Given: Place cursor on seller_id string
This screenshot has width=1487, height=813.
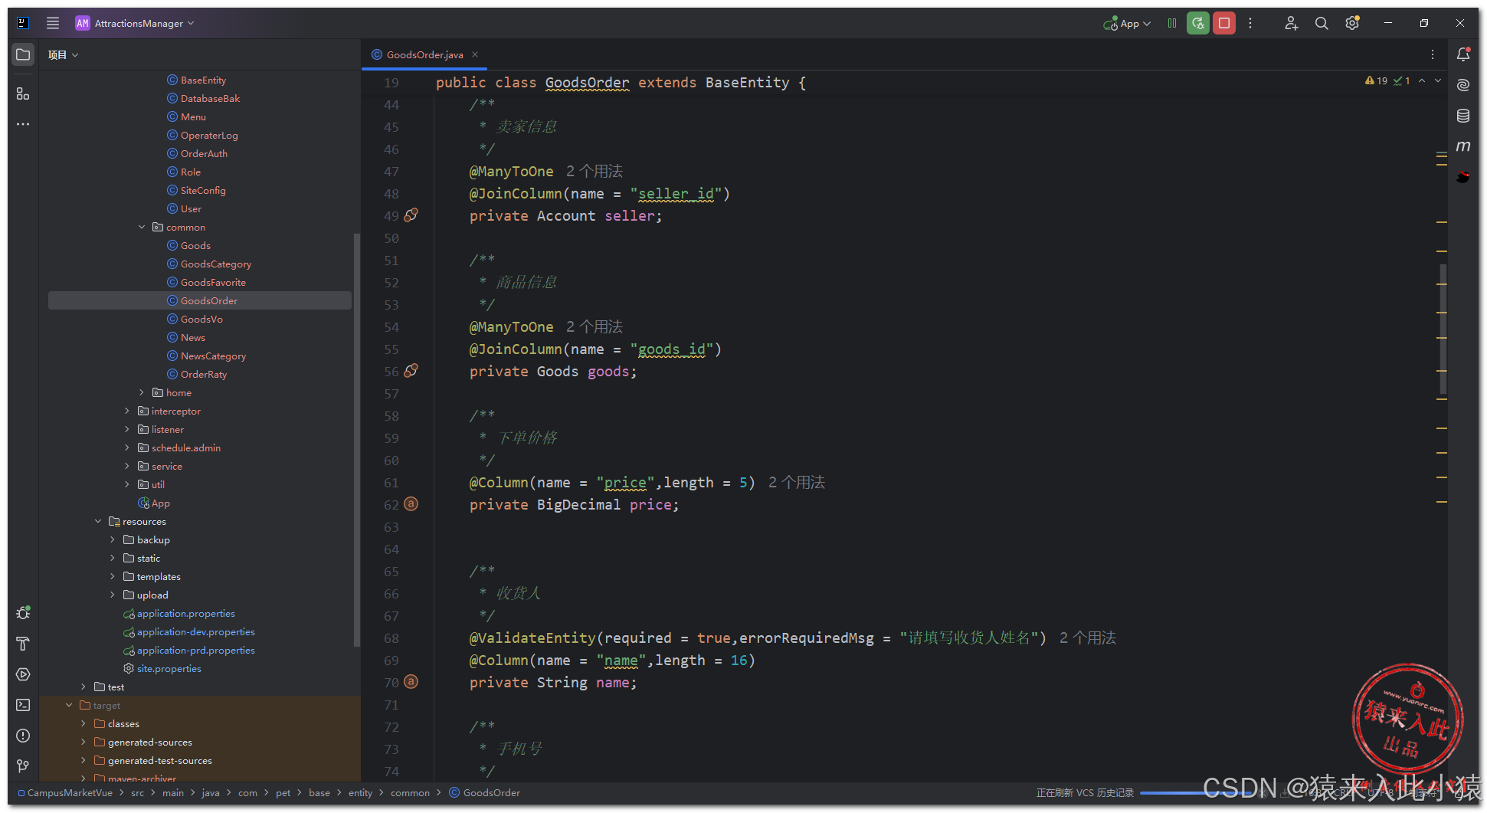Looking at the screenshot, I should 676,194.
